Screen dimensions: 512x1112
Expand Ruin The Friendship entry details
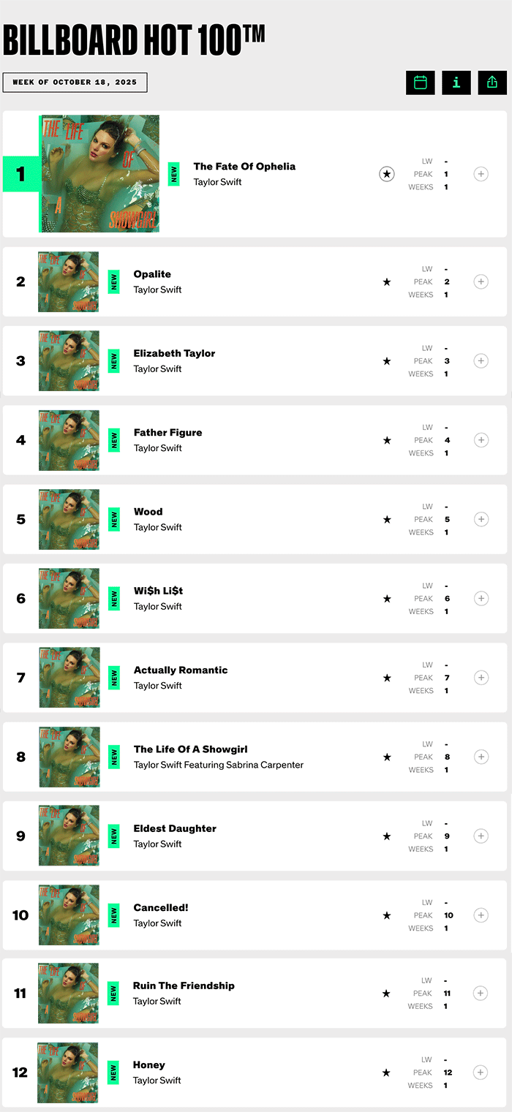[481, 993]
